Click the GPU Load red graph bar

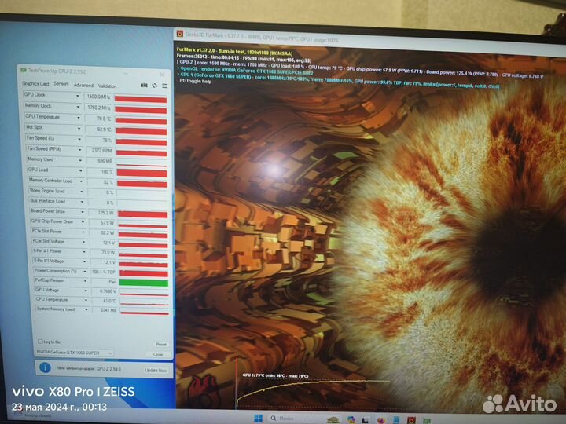141,173
